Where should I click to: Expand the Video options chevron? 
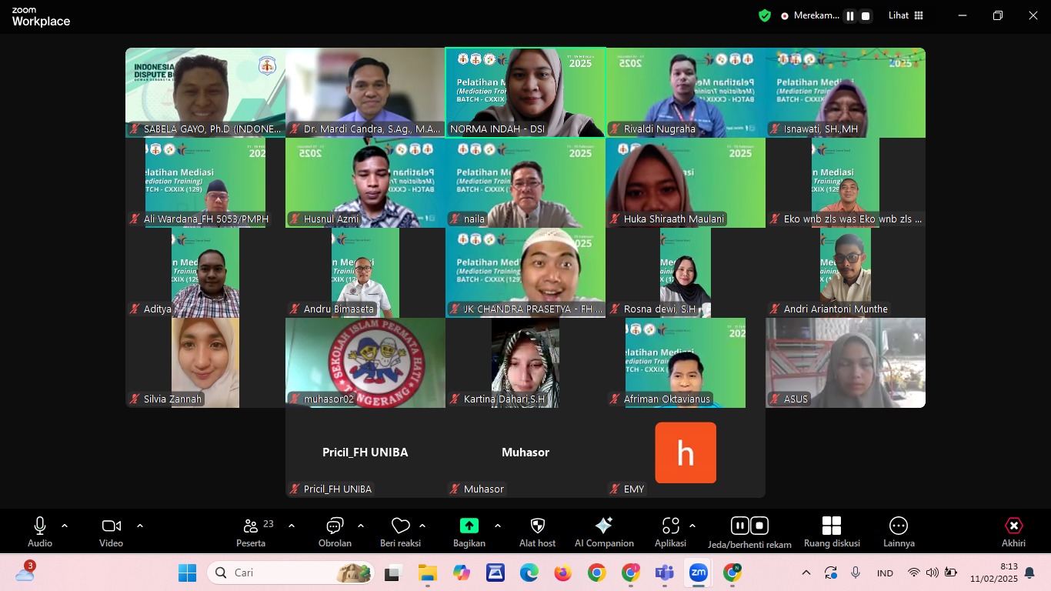(140, 526)
